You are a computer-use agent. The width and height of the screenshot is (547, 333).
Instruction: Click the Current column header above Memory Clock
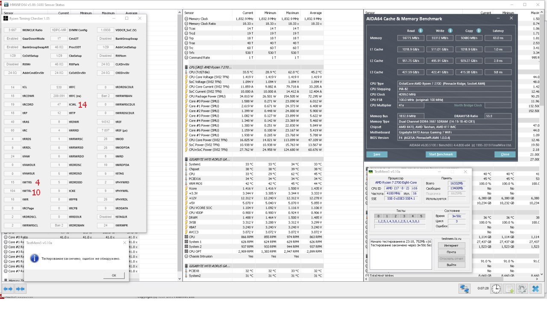coord(248,13)
